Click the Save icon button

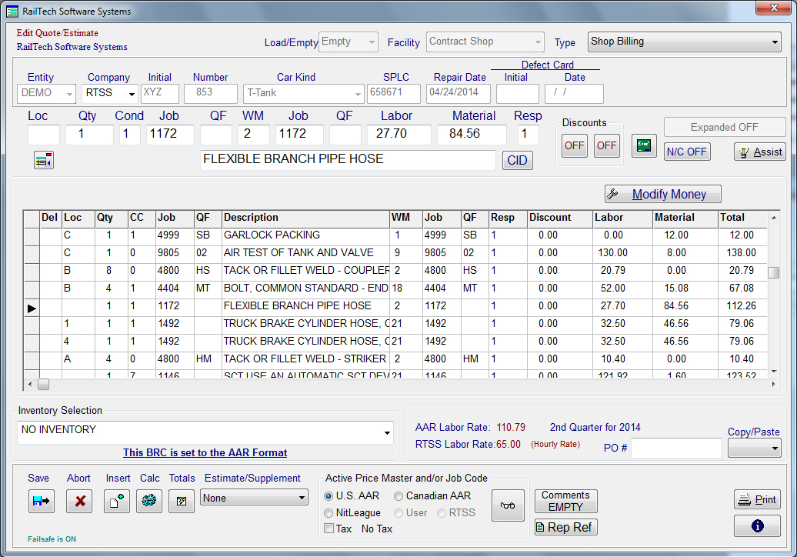coord(41,501)
